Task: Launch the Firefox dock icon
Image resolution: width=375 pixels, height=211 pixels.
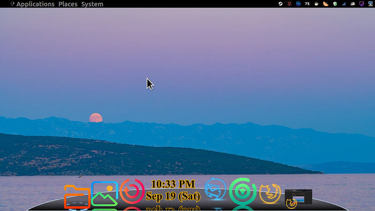Action: [270, 194]
